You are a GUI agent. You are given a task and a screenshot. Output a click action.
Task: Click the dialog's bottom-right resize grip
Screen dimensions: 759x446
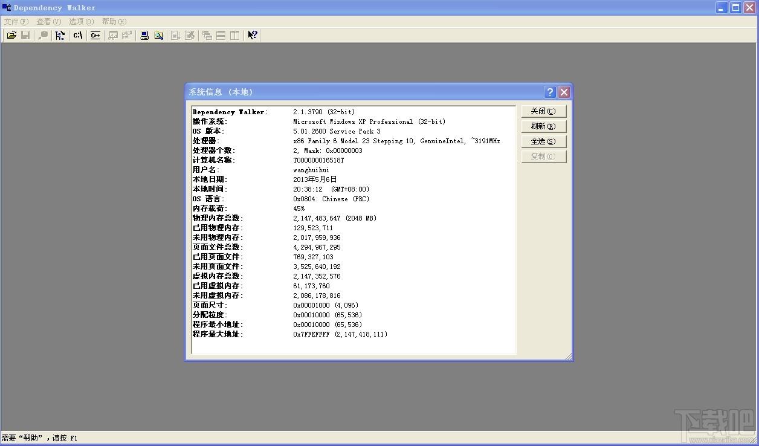568,357
